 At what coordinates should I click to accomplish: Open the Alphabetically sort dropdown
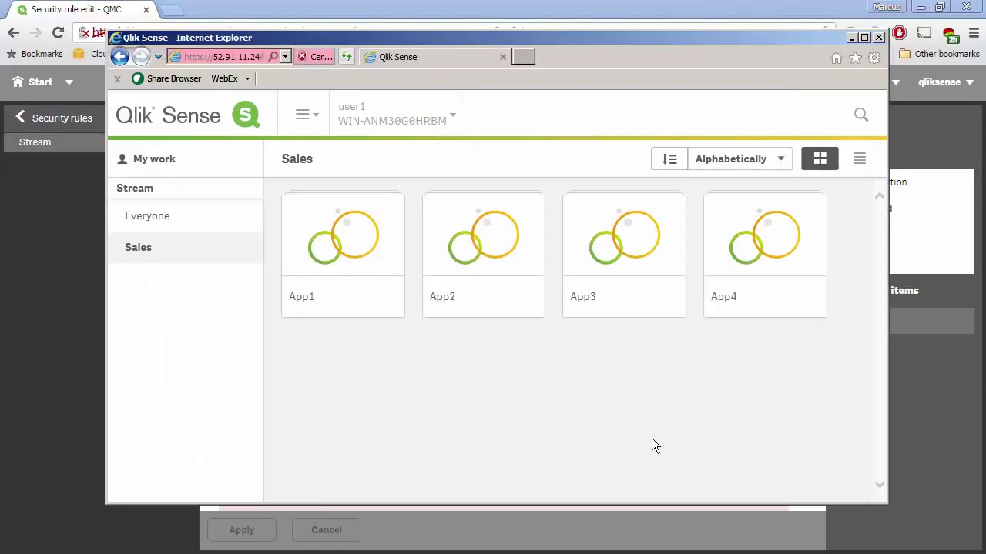[739, 159]
